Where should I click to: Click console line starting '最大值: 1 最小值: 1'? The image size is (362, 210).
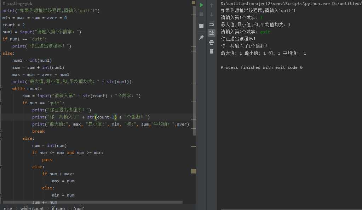click(263, 53)
